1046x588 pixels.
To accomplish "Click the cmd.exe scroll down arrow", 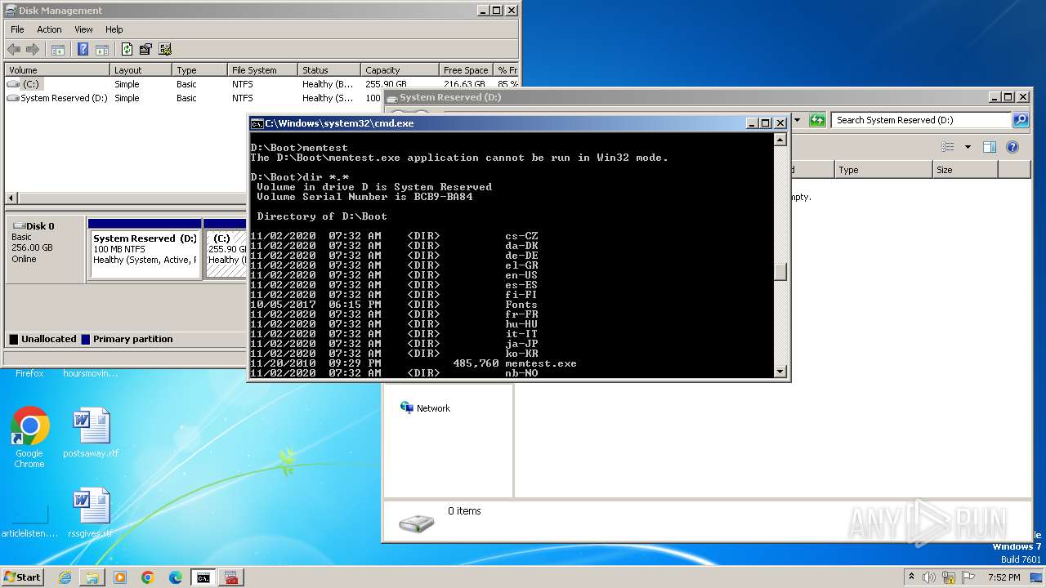I will click(x=780, y=372).
